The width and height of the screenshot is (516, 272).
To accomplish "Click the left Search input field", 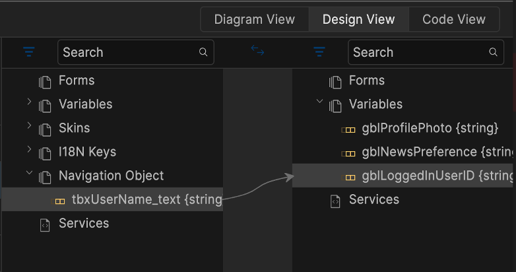I will tap(129, 52).
